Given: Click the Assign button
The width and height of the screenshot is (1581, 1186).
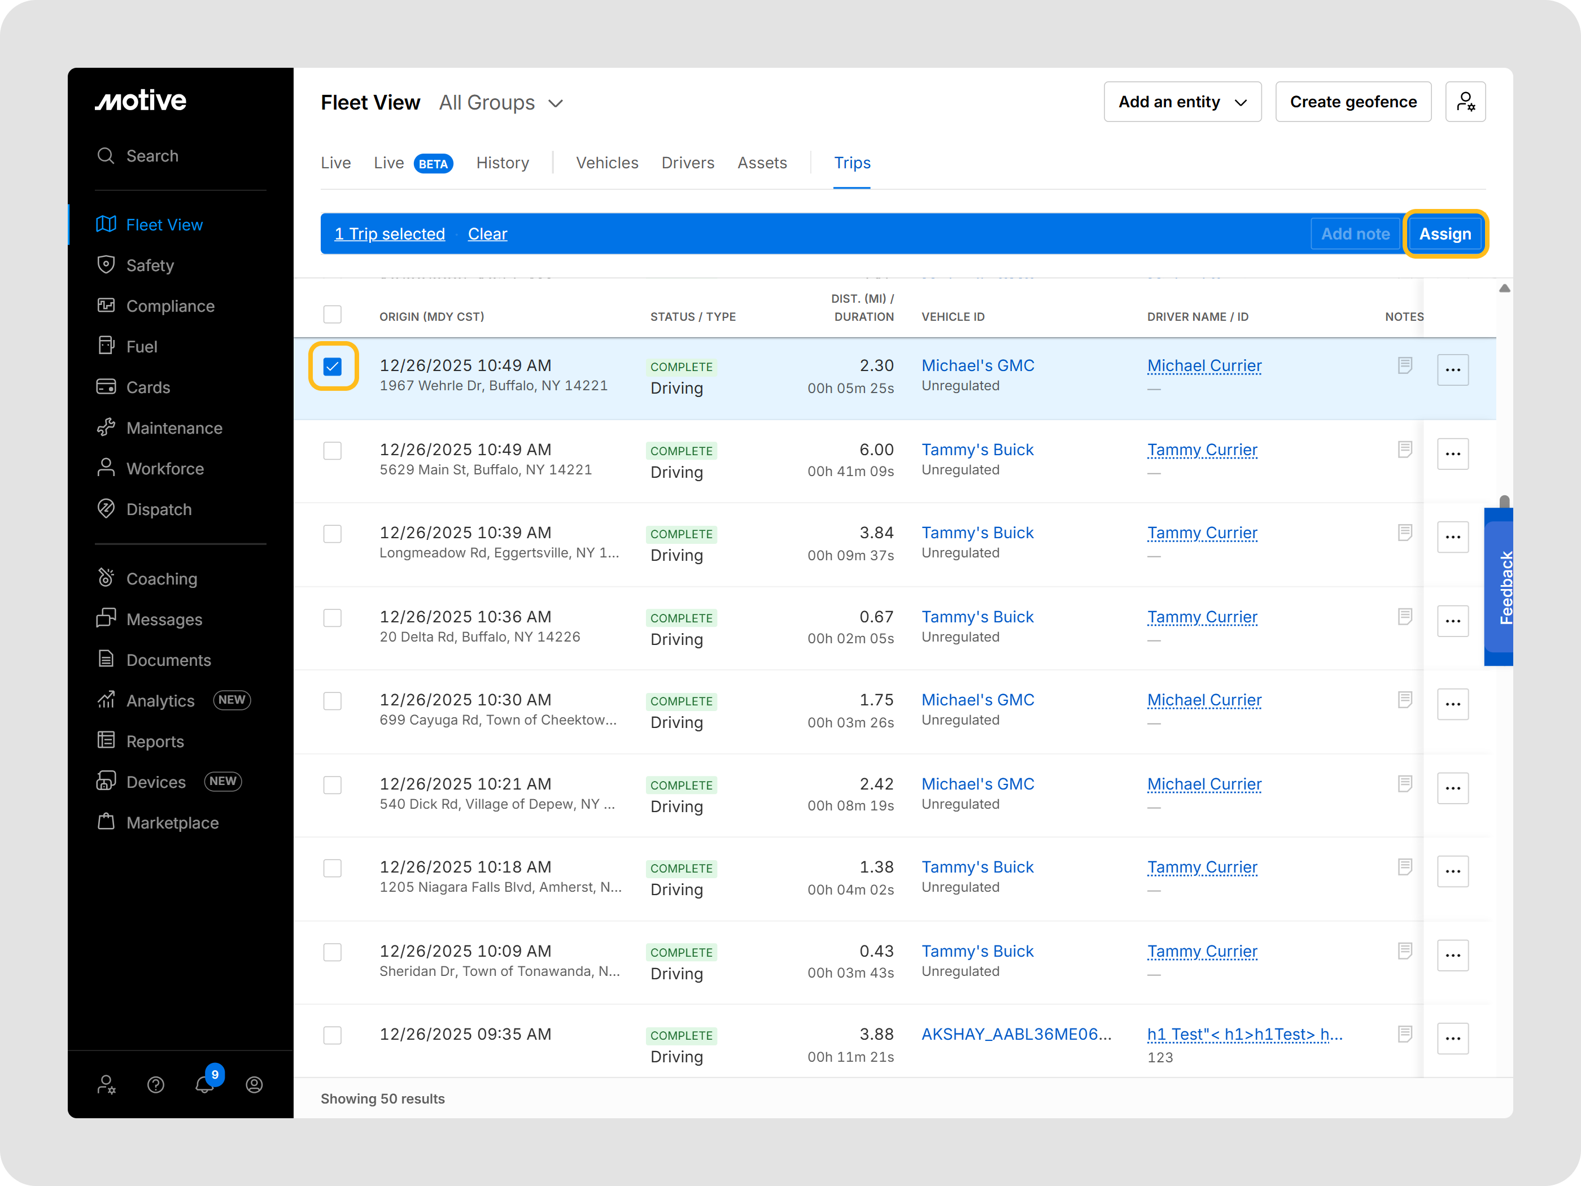Looking at the screenshot, I should [x=1444, y=234].
